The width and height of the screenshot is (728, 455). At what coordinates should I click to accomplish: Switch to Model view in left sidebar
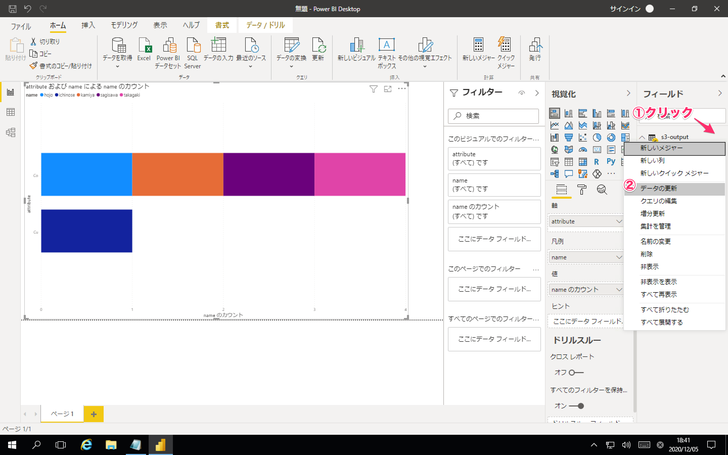tap(11, 132)
